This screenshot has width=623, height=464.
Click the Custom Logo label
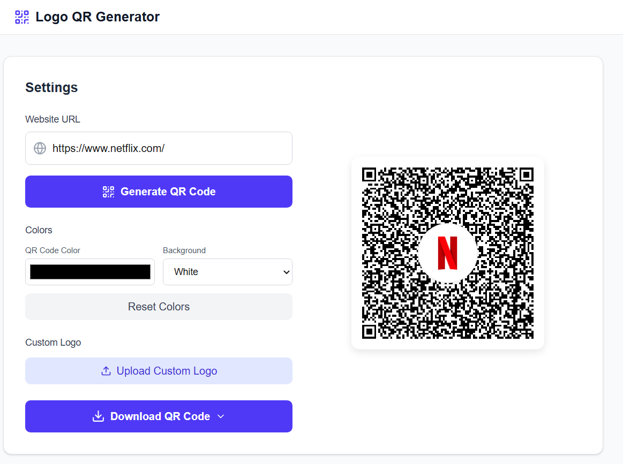coord(53,343)
